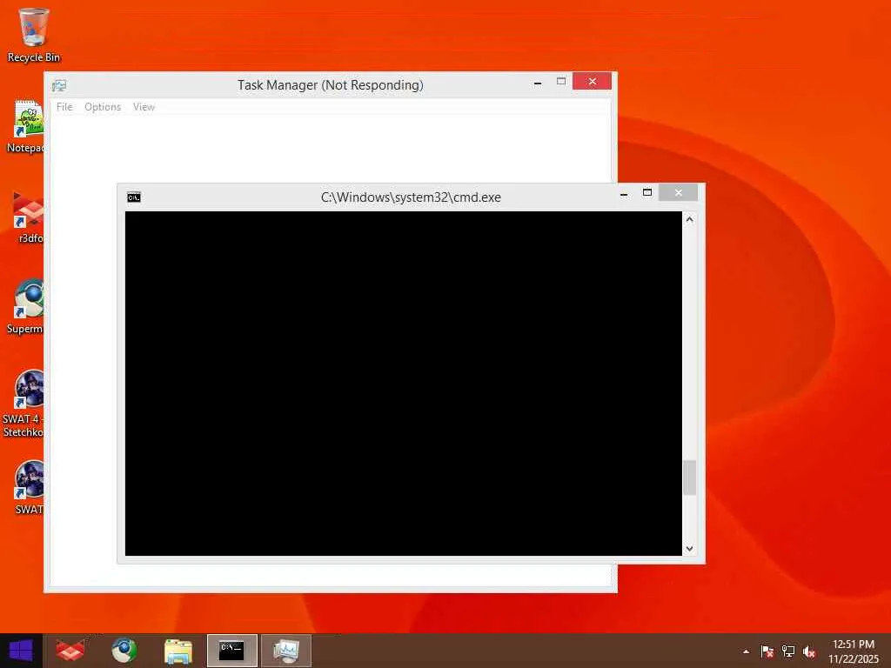Open Supermium browser from the taskbar
This screenshot has width=891, height=668.
point(124,651)
